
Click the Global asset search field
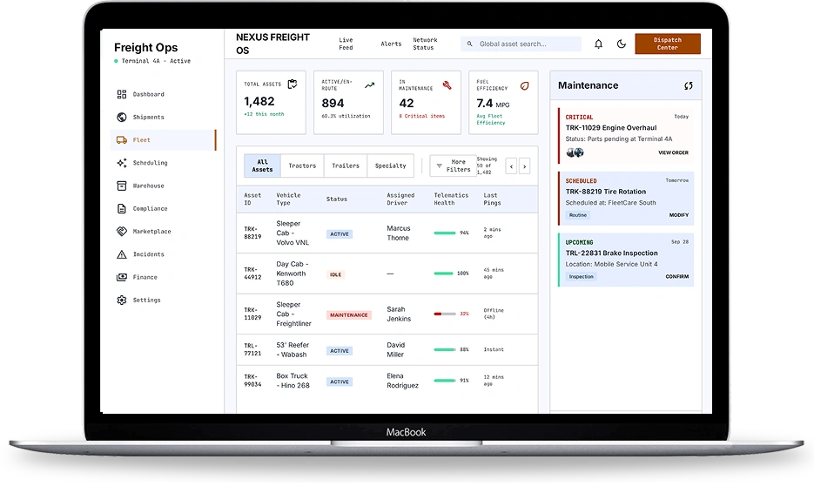click(x=521, y=44)
